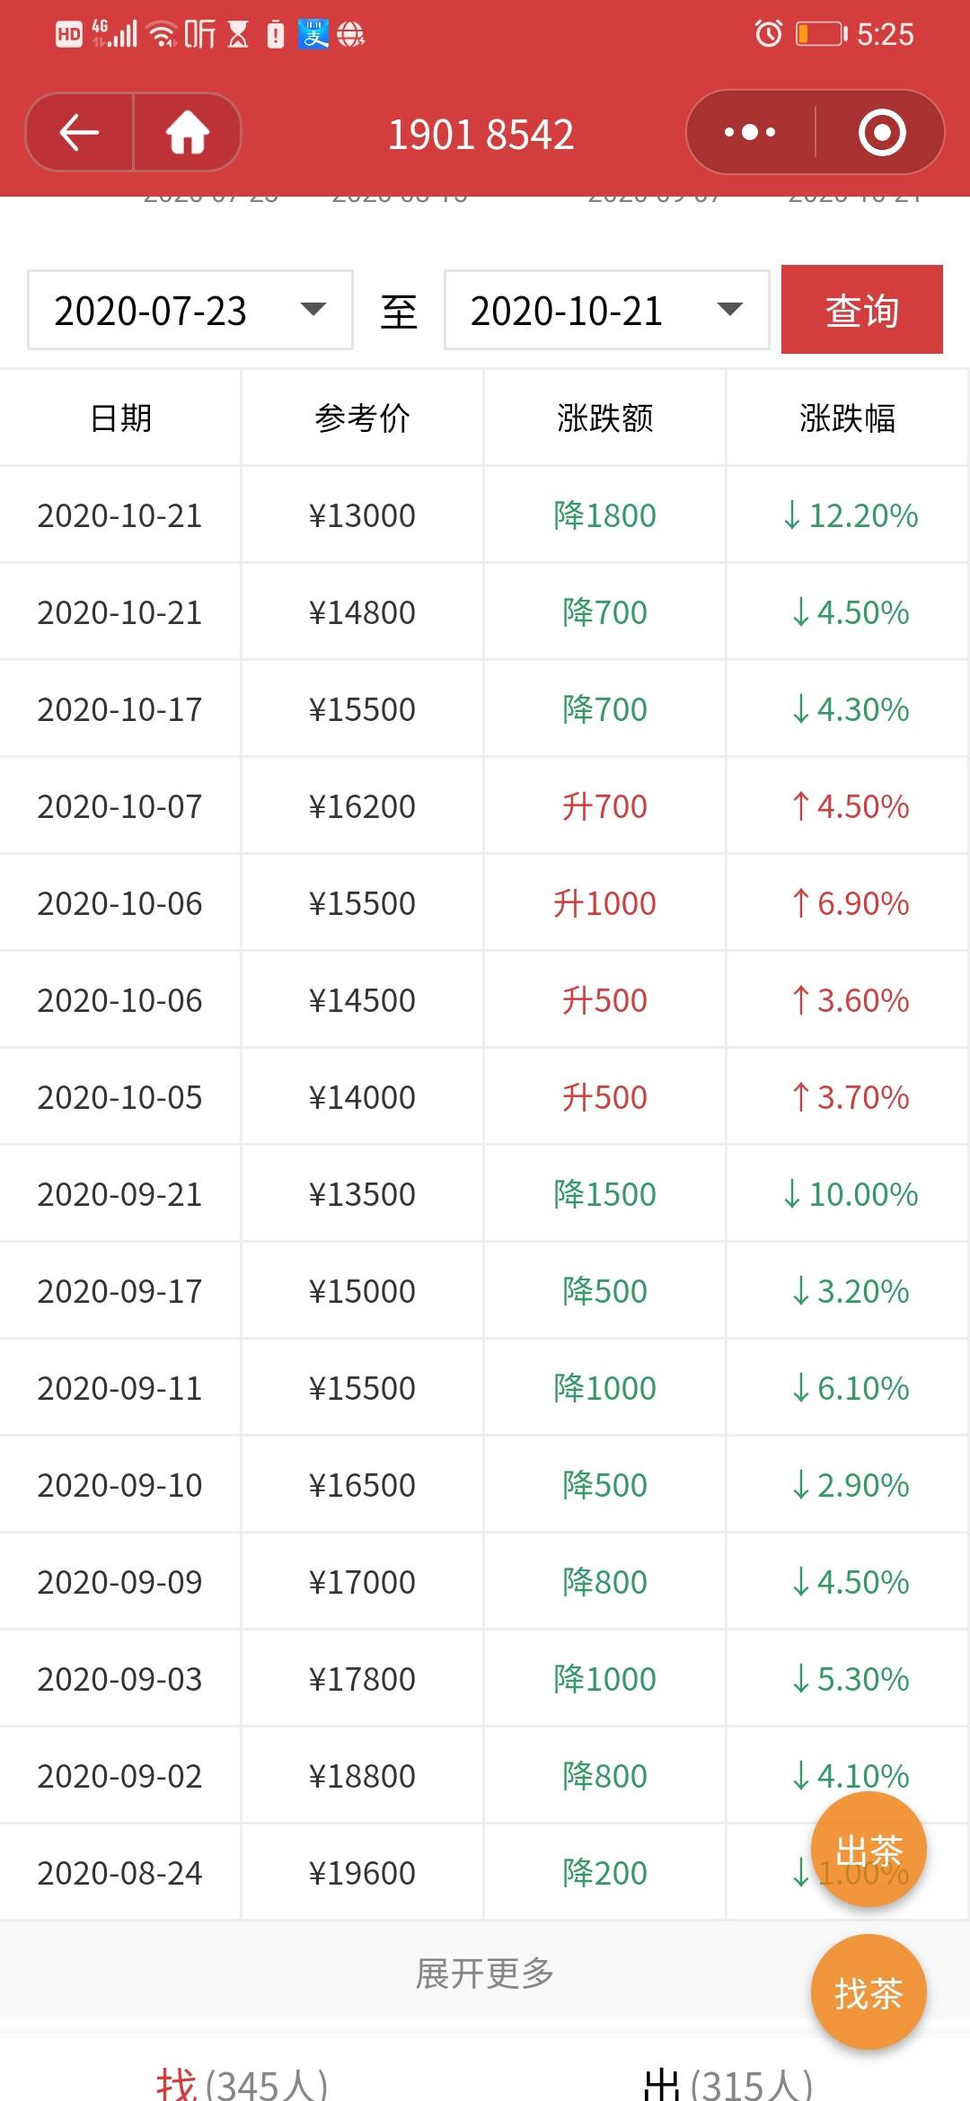
Task: Tap the alarm clock status icon
Action: 768,34
